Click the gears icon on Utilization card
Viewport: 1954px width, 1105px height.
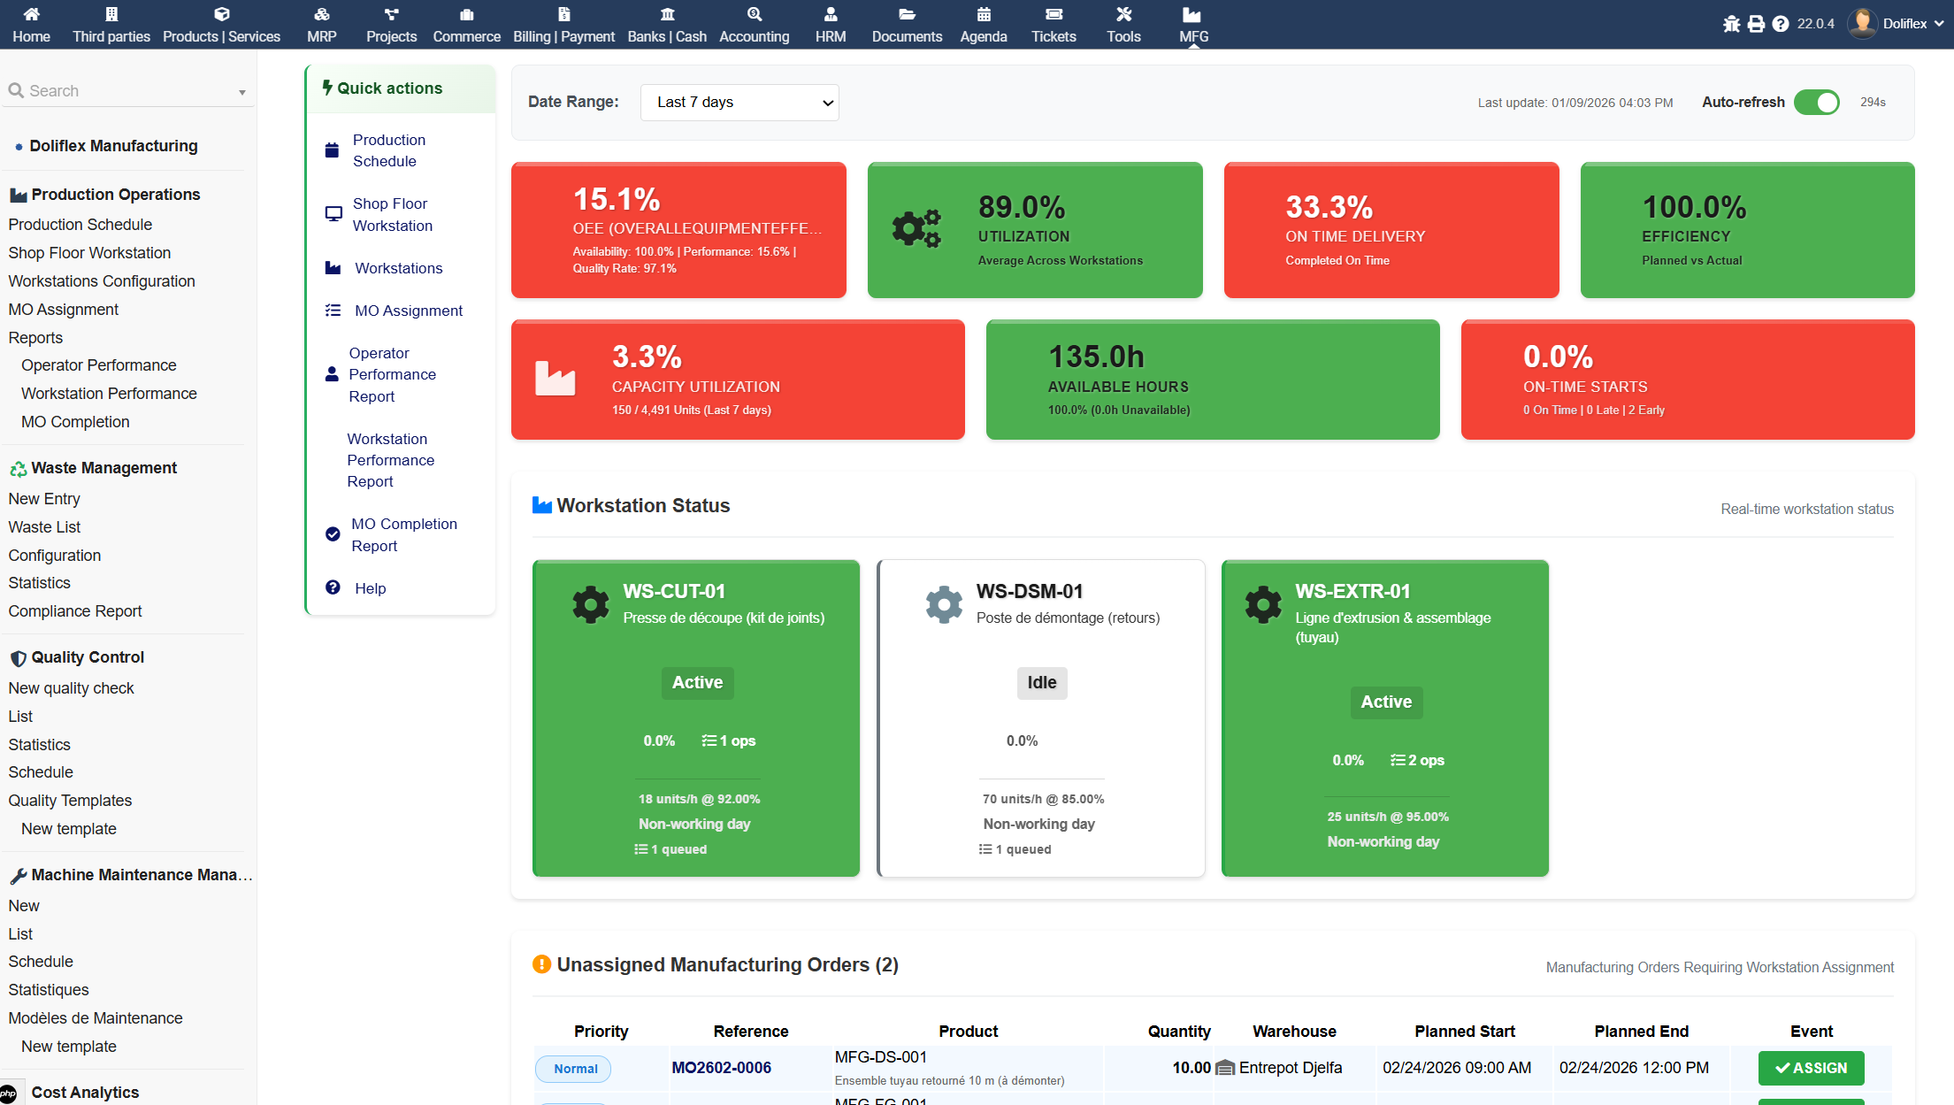pyautogui.click(x=916, y=229)
